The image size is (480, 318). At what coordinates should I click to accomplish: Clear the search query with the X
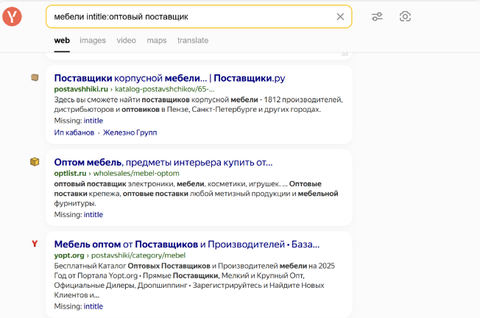340,16
